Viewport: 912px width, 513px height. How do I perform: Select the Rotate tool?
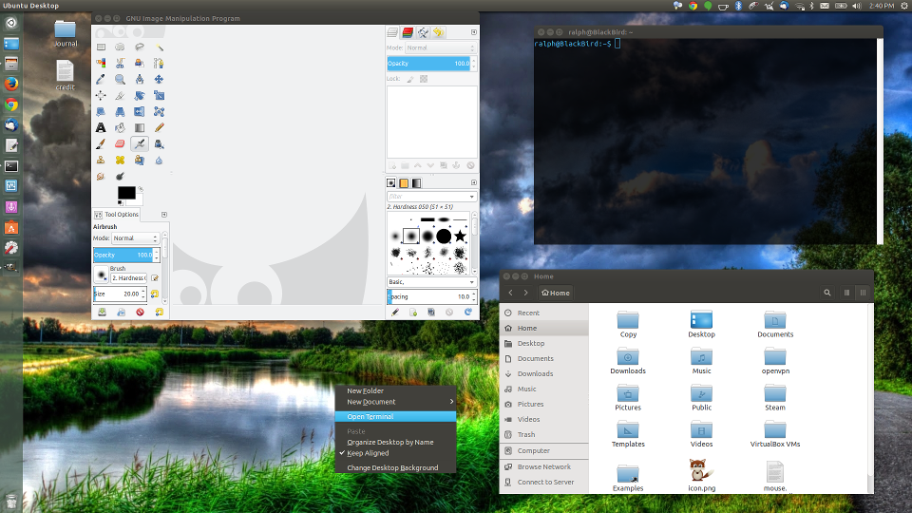click(140, 95)
